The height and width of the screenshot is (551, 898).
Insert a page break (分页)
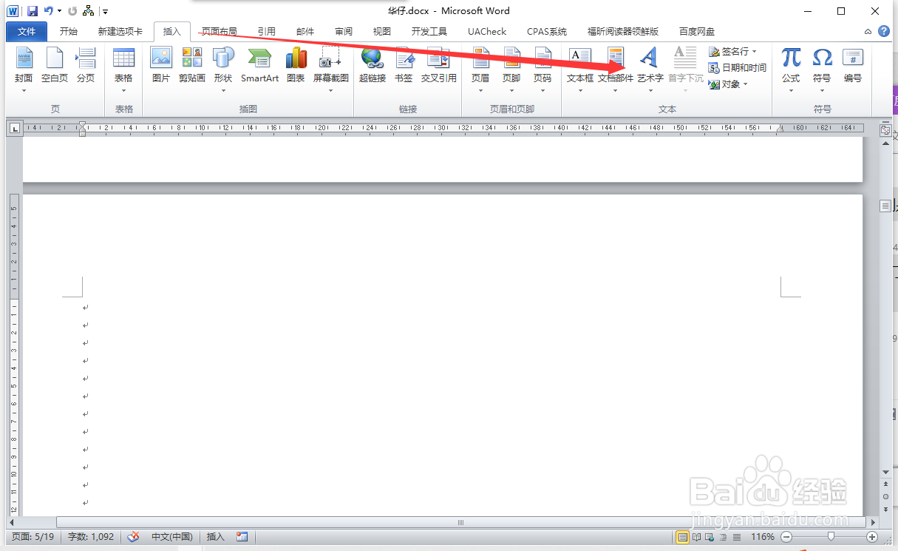click(x=86, y=65)
